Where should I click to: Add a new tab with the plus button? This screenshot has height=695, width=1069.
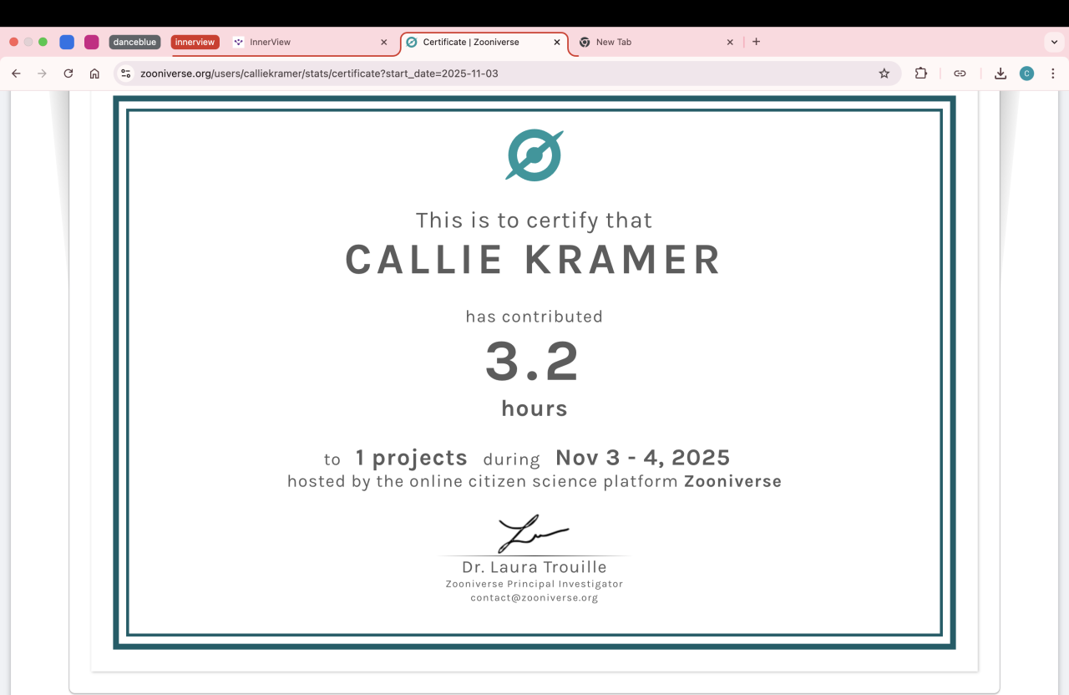756,42
